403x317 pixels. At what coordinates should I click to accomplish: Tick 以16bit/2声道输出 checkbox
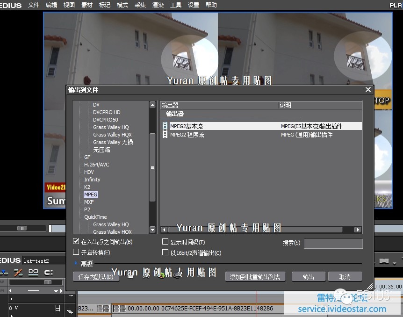[x=165, y=252]
